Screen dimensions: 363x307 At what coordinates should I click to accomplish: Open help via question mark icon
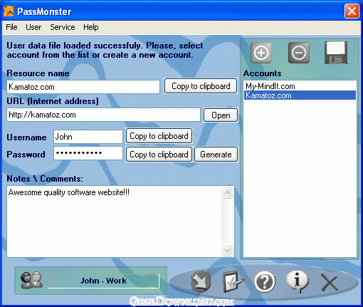[x=265, y=281]
